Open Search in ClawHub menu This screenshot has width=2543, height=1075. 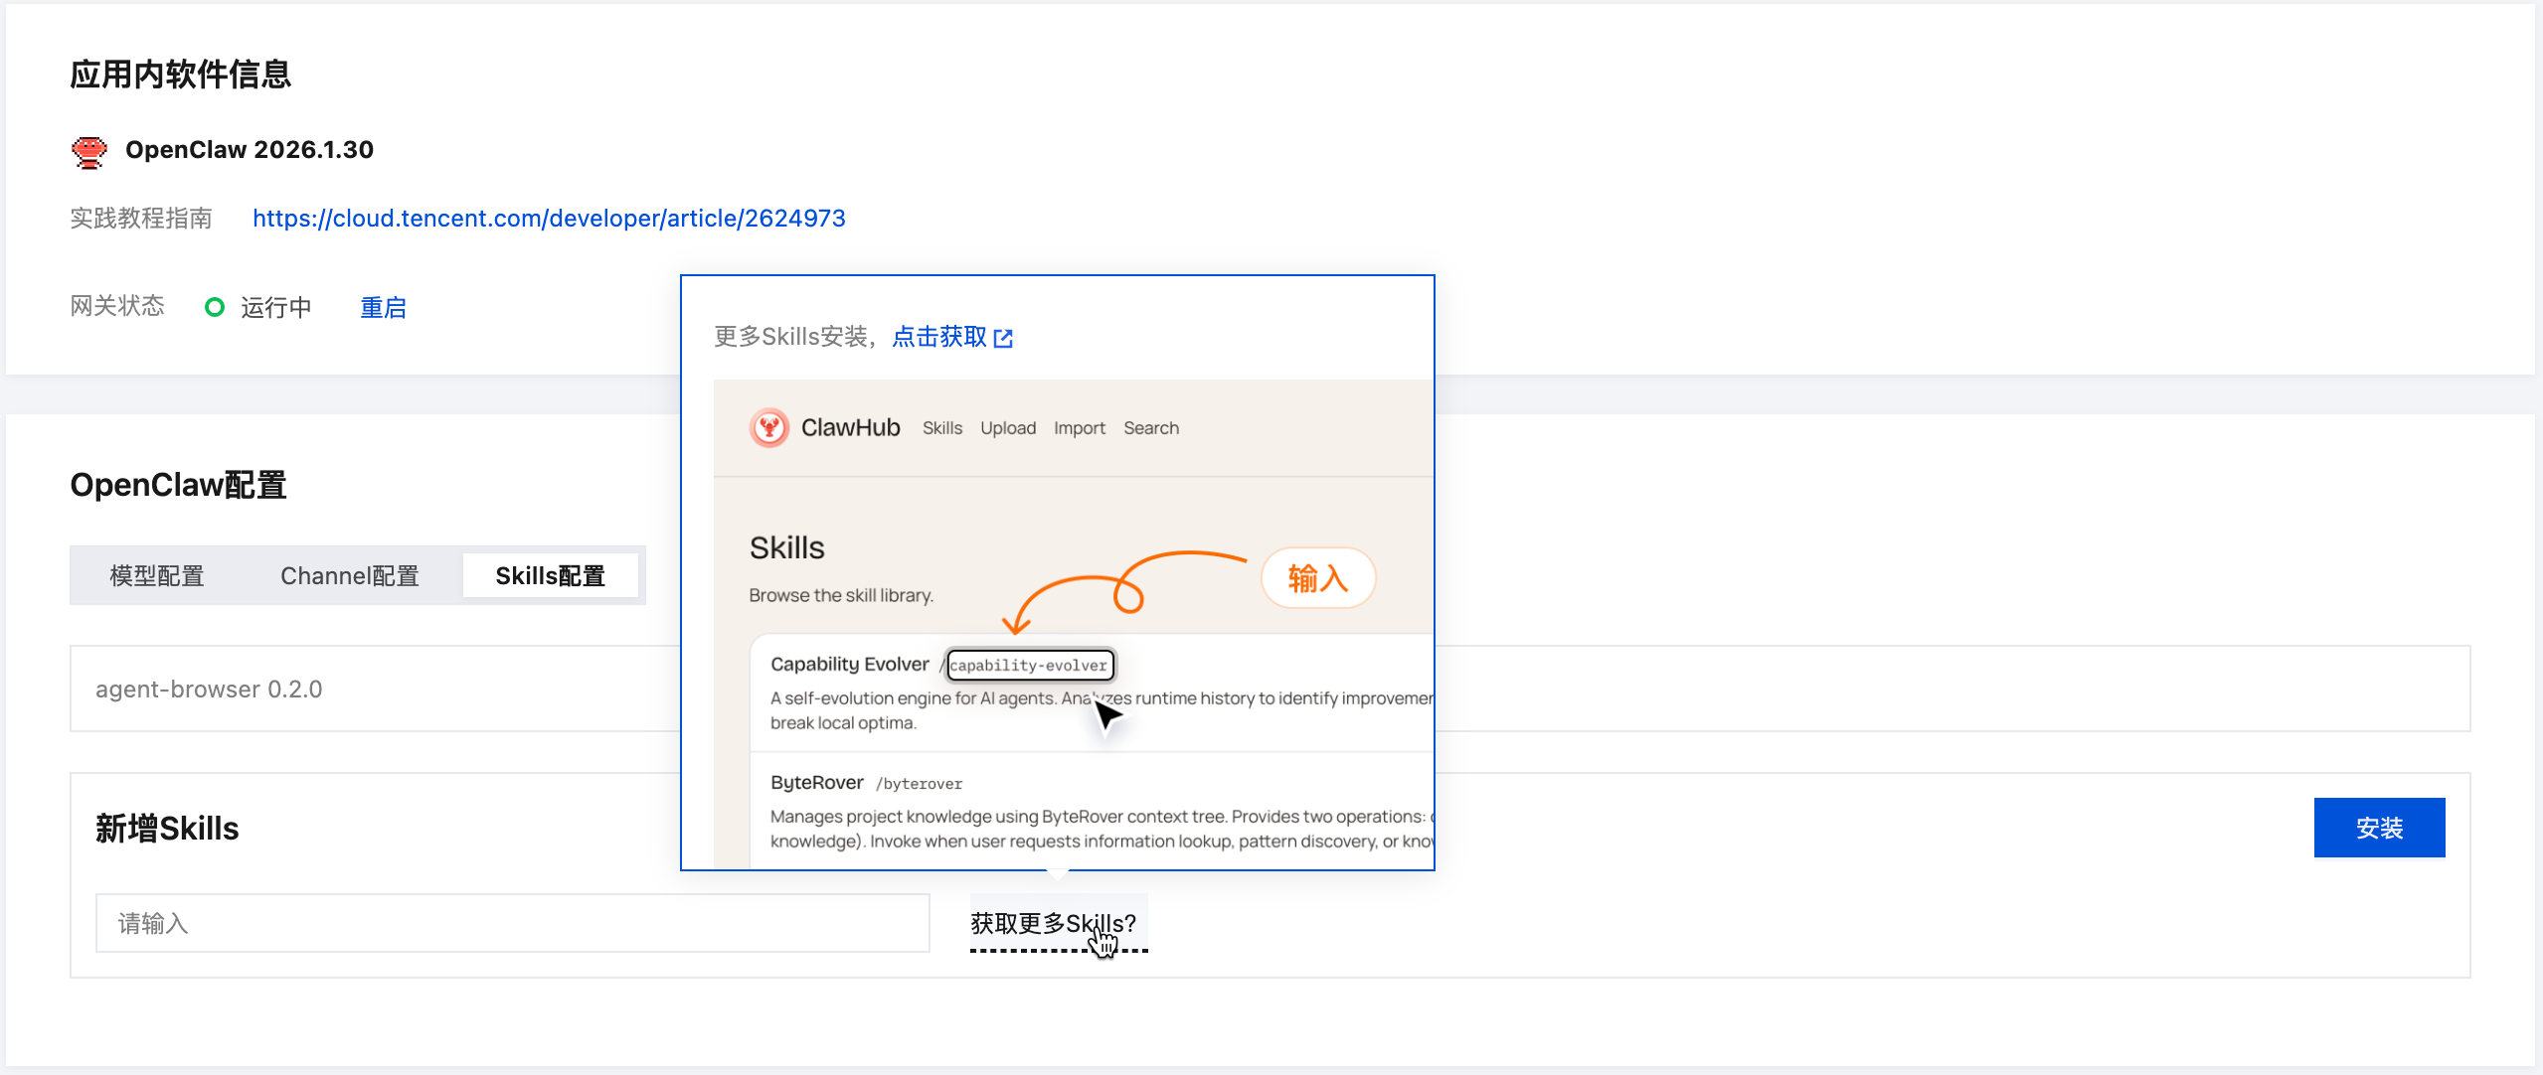tap(1150, 428)
